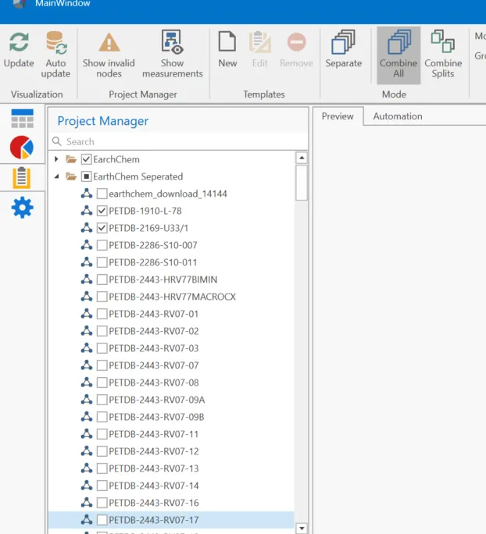Select the PETDB-2443-RV07-12 row
The height and width of the screenshot is (534, 486).
pos(171,451)
